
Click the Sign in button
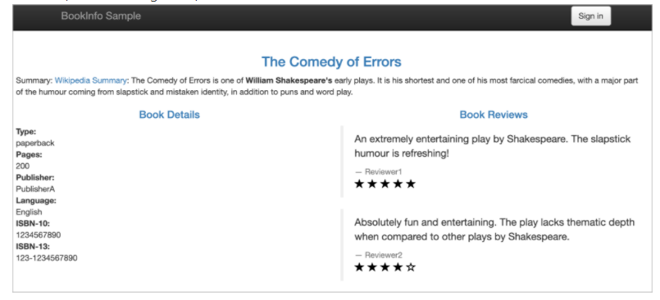590,16
